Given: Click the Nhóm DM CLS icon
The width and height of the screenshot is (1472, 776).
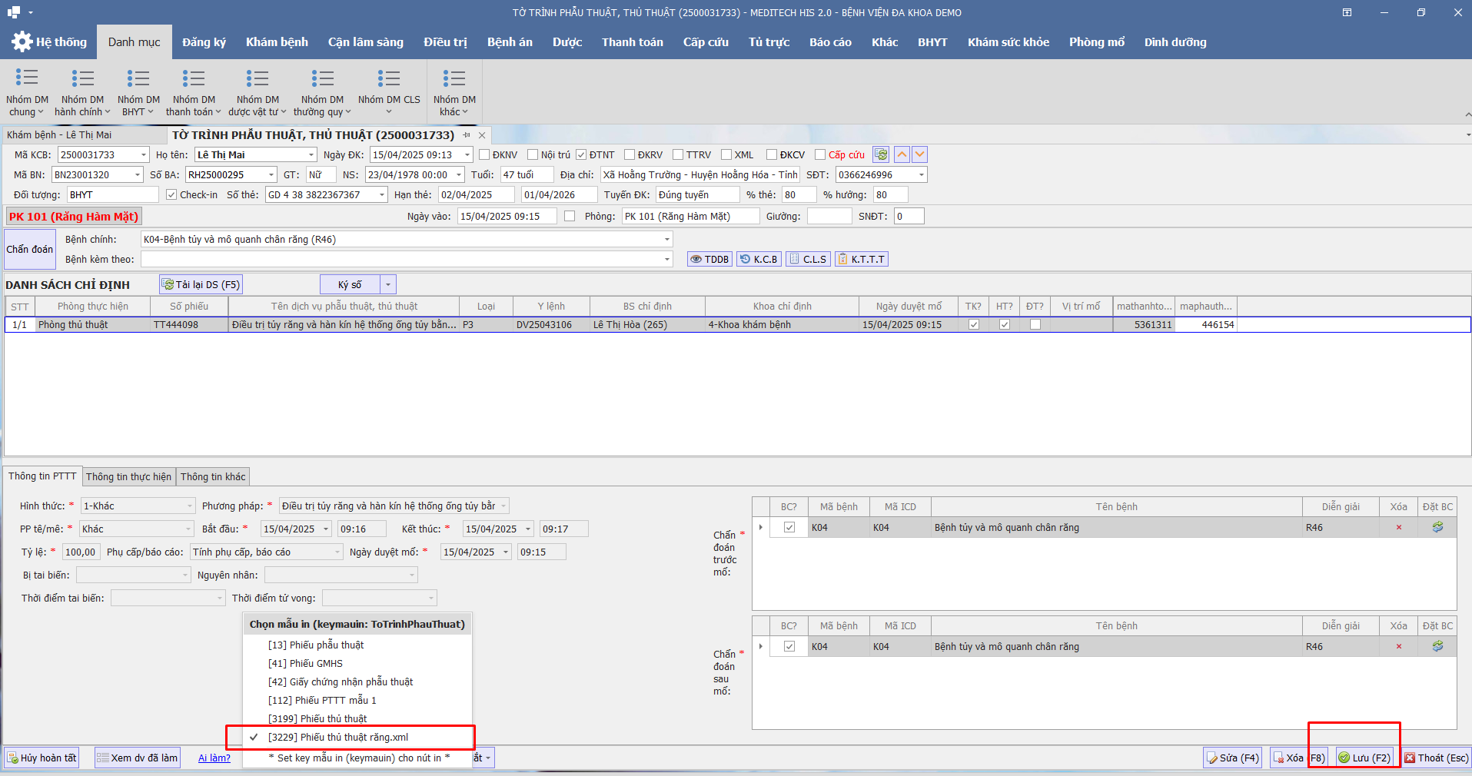Looking at the screenshot, I should tap(389, 78).
